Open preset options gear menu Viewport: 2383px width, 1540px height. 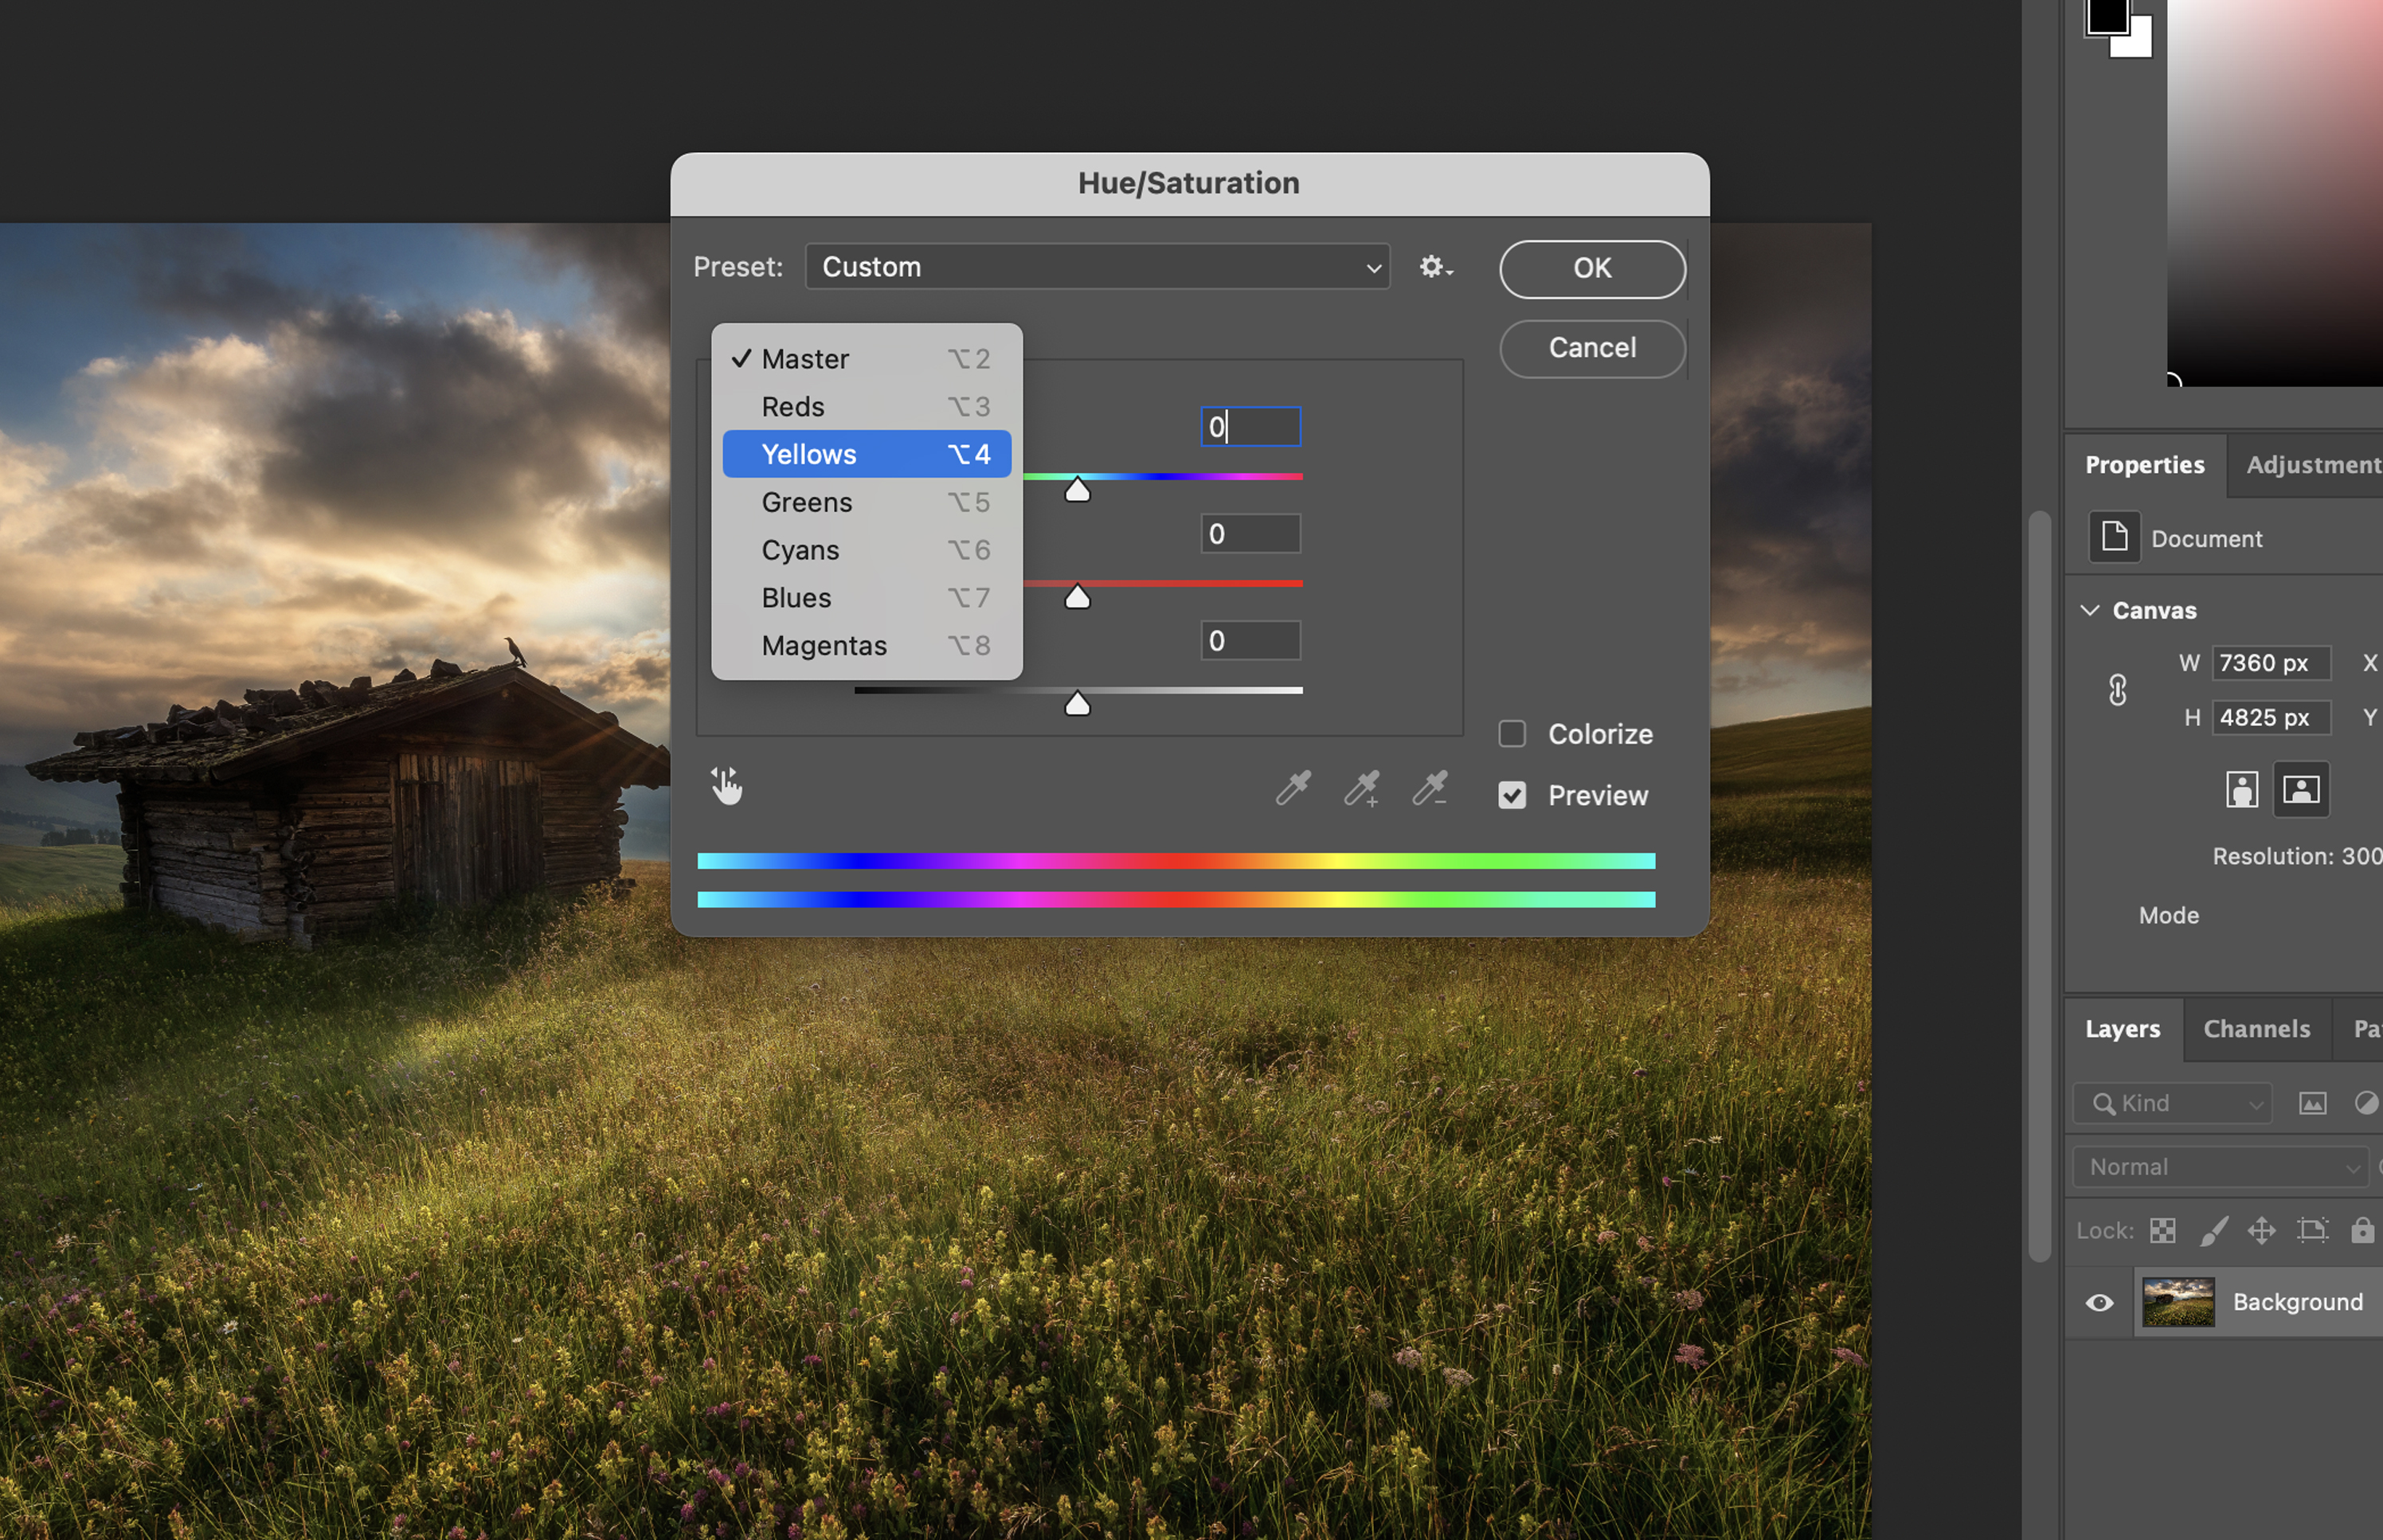click(1435, 267)
